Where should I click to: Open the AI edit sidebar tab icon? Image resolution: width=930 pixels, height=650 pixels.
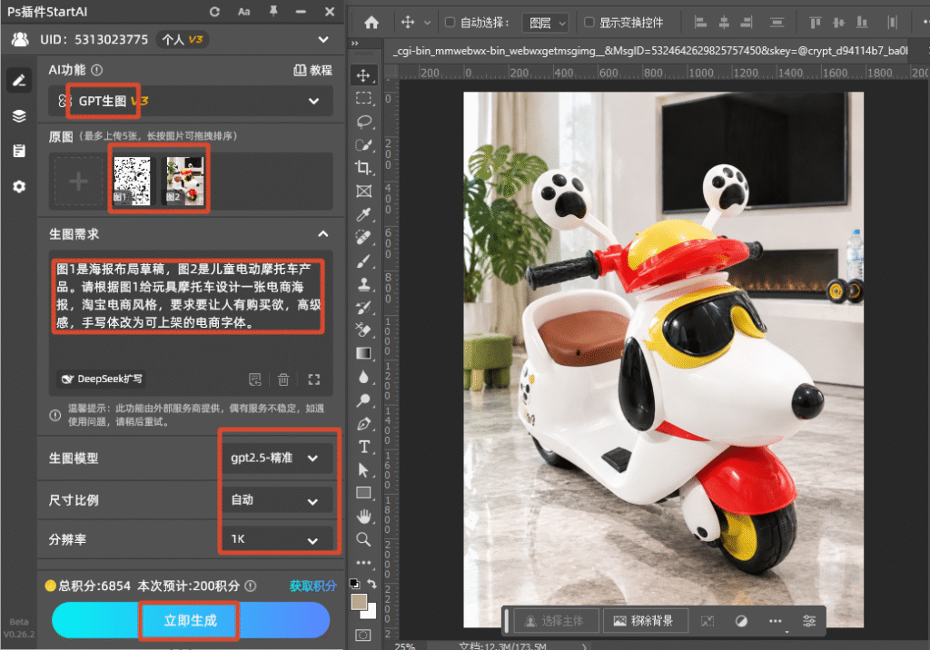pos(19,80)
